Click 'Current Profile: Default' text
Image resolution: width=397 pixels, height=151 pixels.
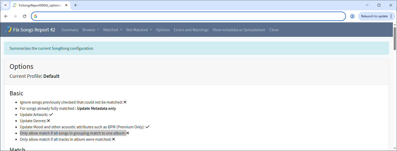[x=35, y=76]
